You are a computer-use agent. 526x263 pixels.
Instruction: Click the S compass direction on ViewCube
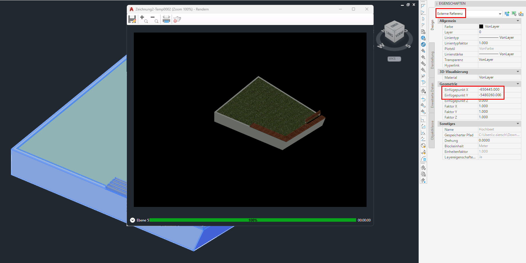coord(408,46)
